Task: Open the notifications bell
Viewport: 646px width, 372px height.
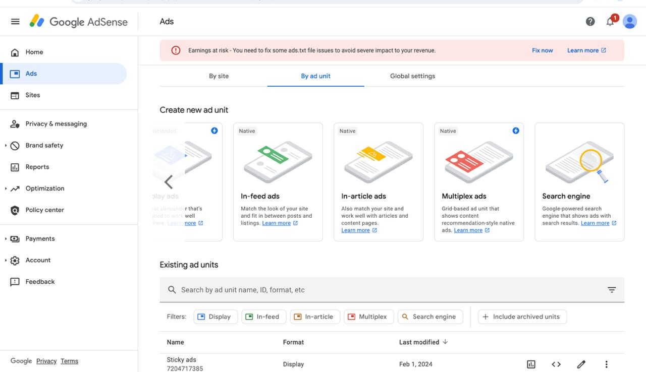Action: (x=611, y=21)
